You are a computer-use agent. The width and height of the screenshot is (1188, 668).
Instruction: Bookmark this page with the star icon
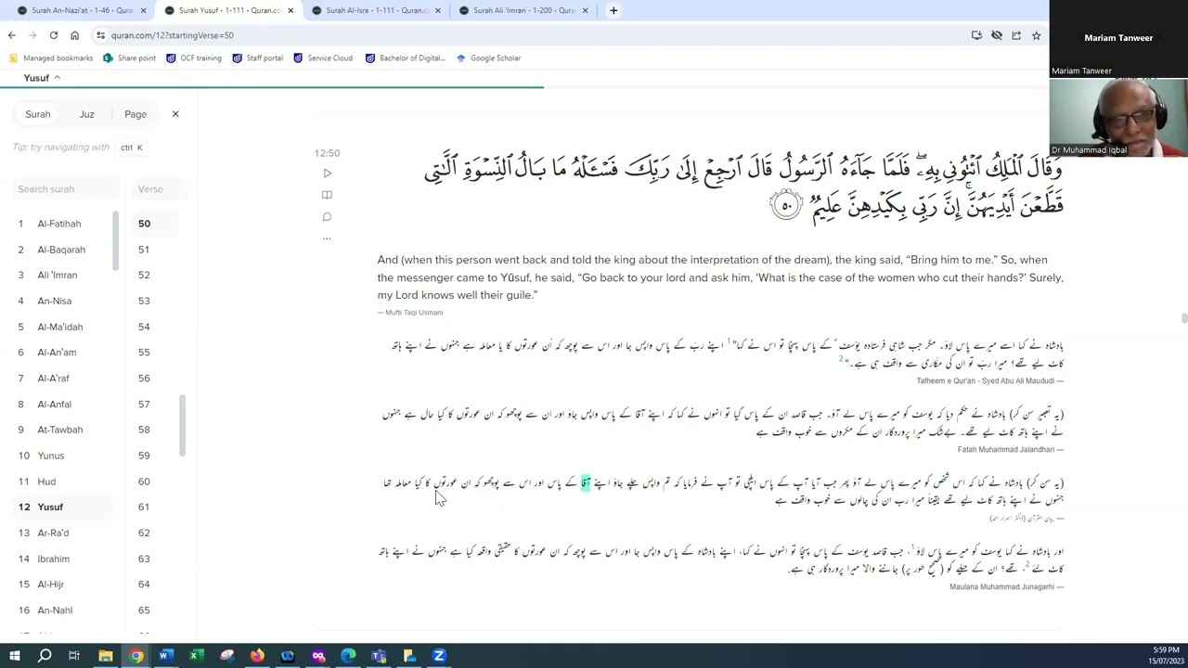(x=1036, y=35)
